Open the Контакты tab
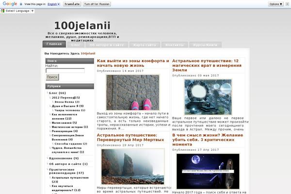291x194 pixels. pyautogui.click(x=175, y=45)
